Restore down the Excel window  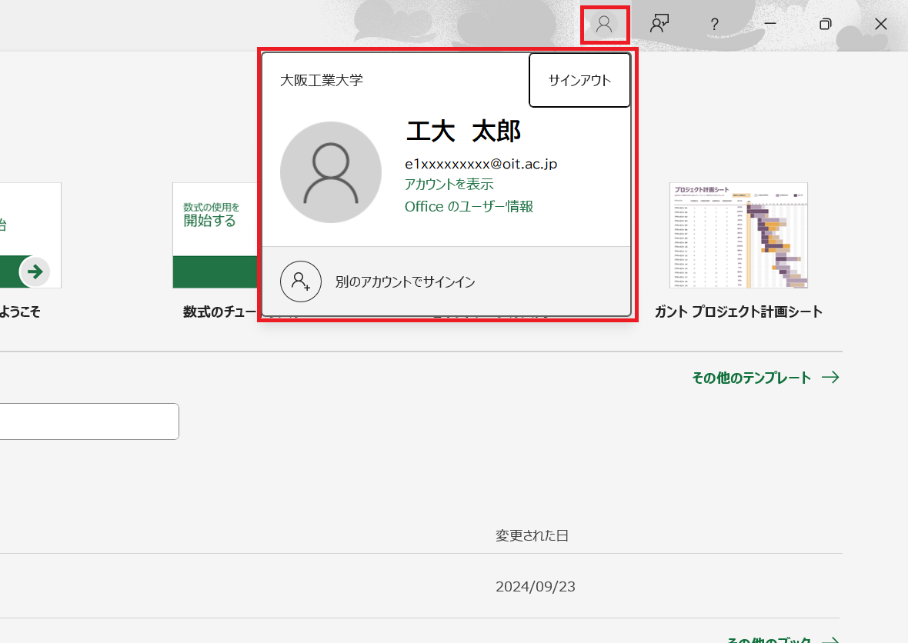(x=825, y=25)
